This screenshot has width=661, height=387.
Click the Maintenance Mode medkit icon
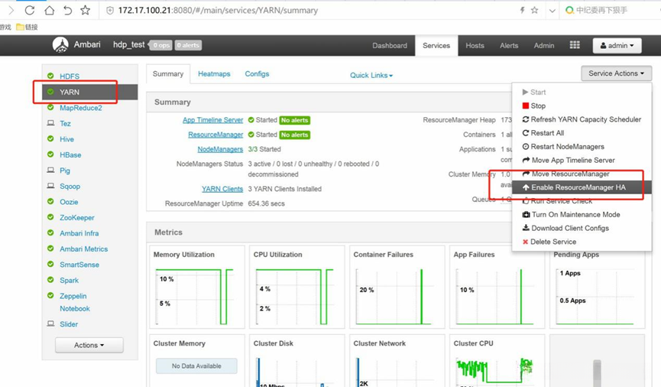(x=526, y=214)
